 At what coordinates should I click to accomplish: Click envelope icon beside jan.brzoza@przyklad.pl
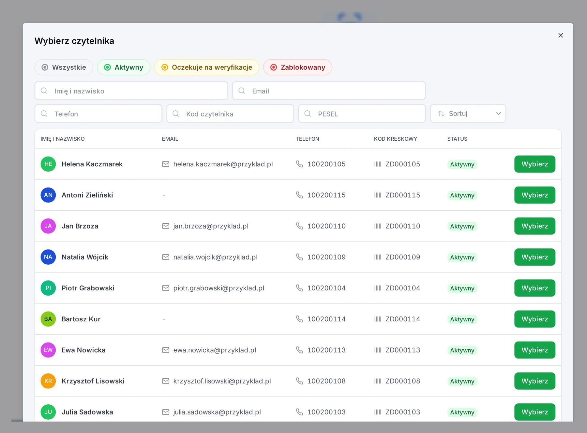pyautogui.click(x=166, y=226)
